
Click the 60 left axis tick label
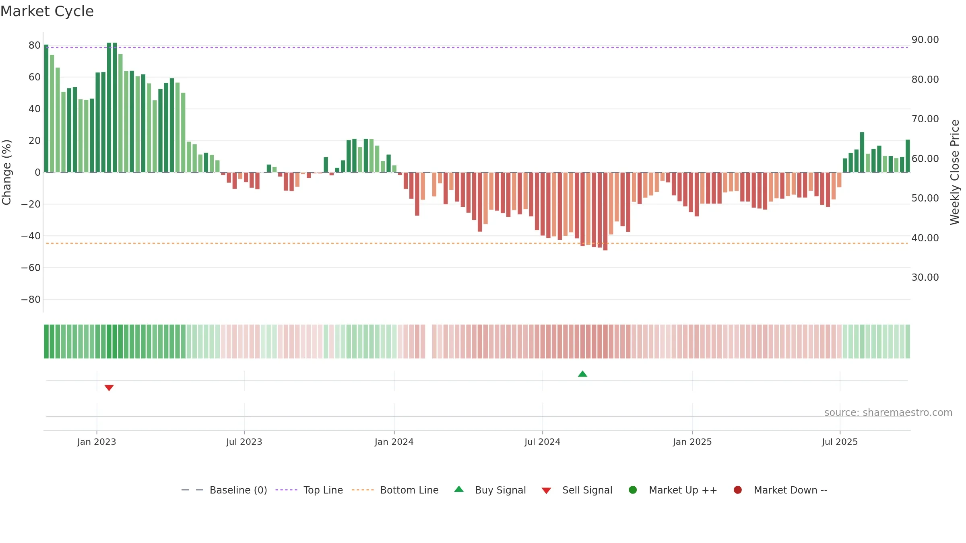pyautogui.click(x=35, y=77)
